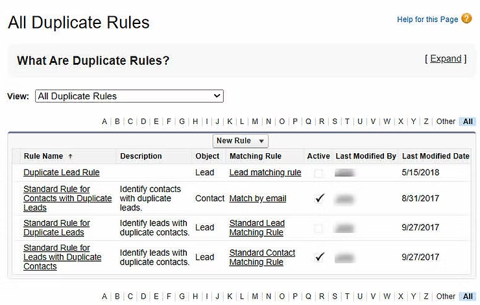Image resolution: width=480 pixels, height=305 pixels.
Task: Toggle Active checkmark for the Match by email rule
Action: pyautogui.click(x=319, y=199)
